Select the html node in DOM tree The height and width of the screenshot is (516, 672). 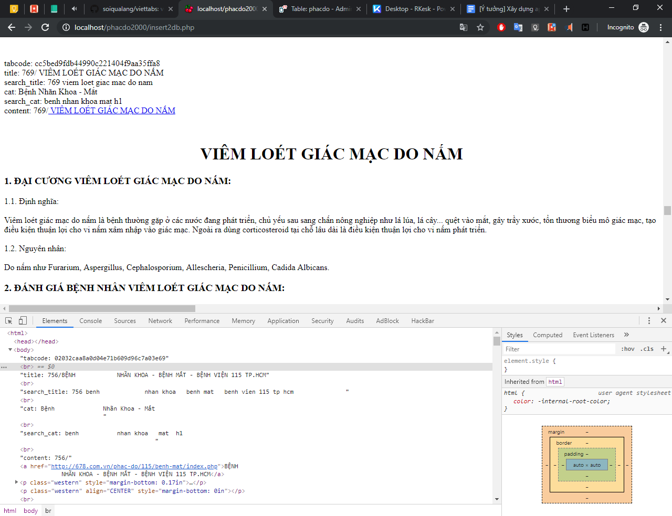(x=17, y=333)
